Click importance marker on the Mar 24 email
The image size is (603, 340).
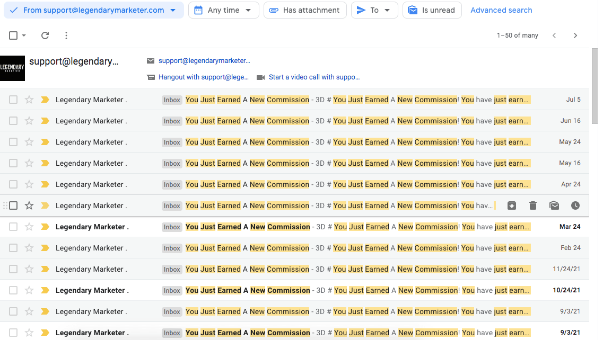pos(45,227)
